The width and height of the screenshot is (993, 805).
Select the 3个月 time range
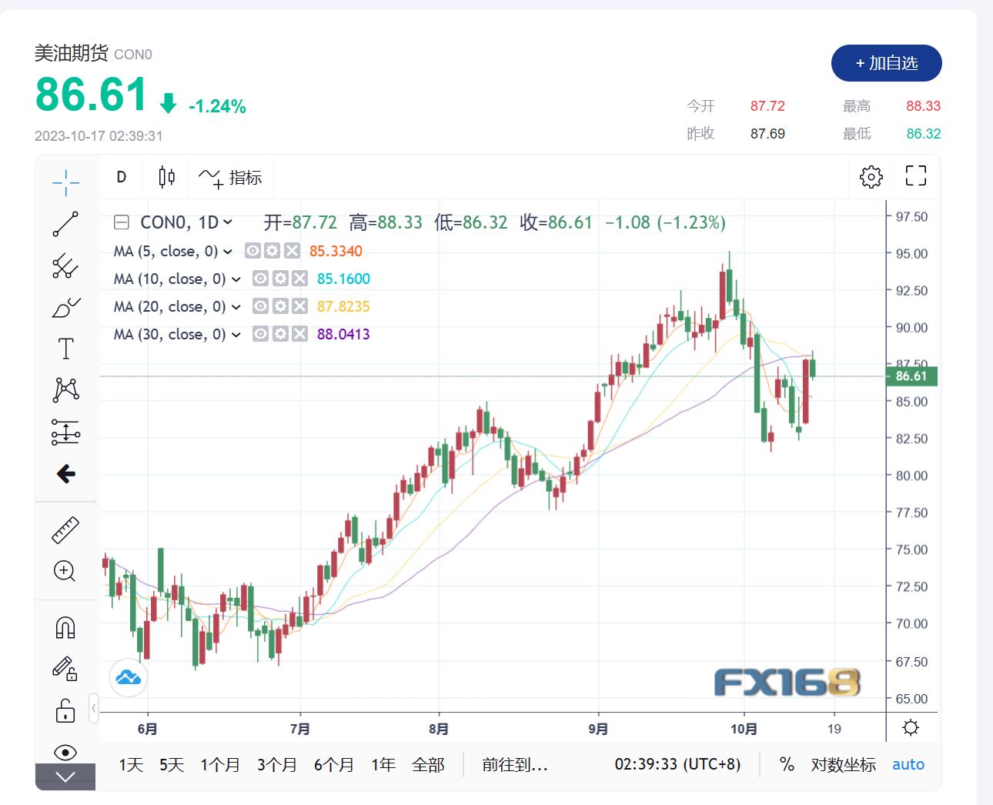pos(276,765)
